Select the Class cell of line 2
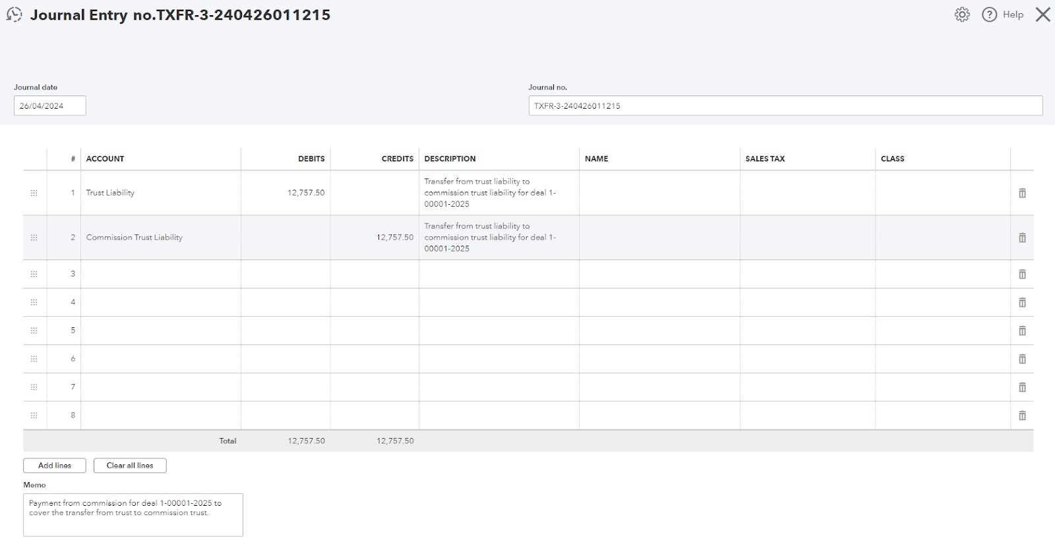 click(x=943, y=238)
